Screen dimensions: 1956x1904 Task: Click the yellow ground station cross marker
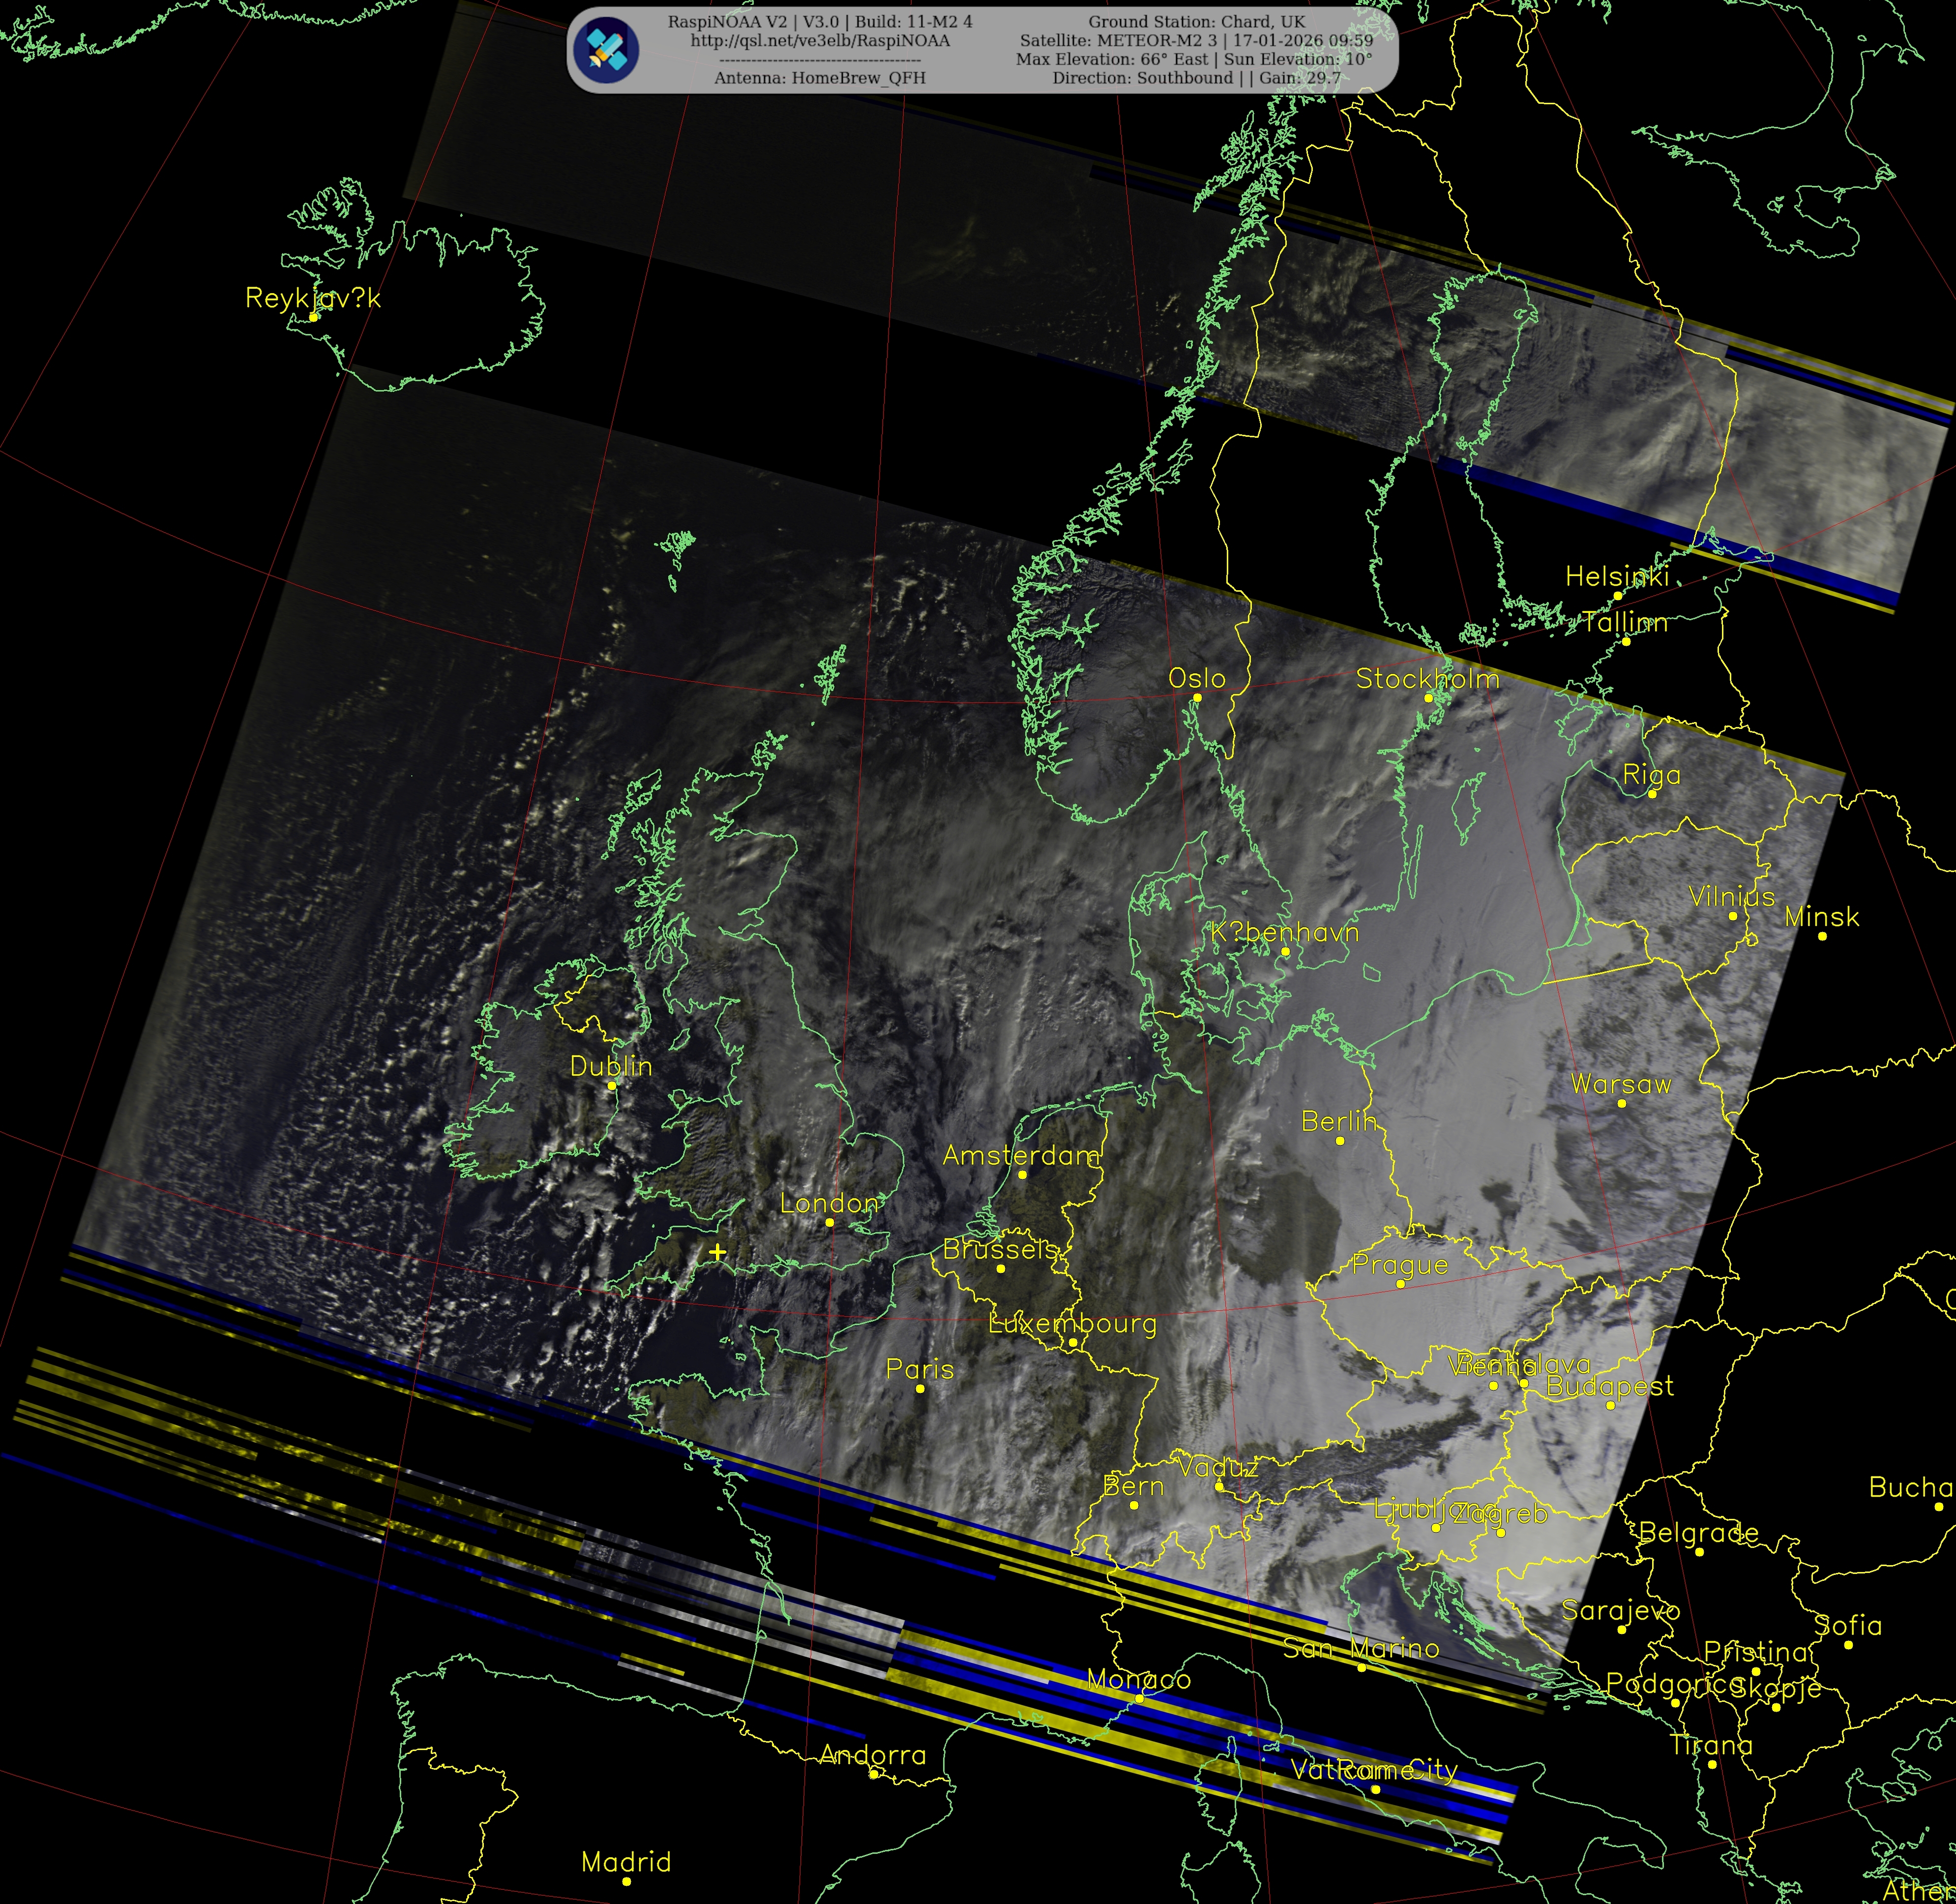pyautogui.click(x=716, y=1251)
